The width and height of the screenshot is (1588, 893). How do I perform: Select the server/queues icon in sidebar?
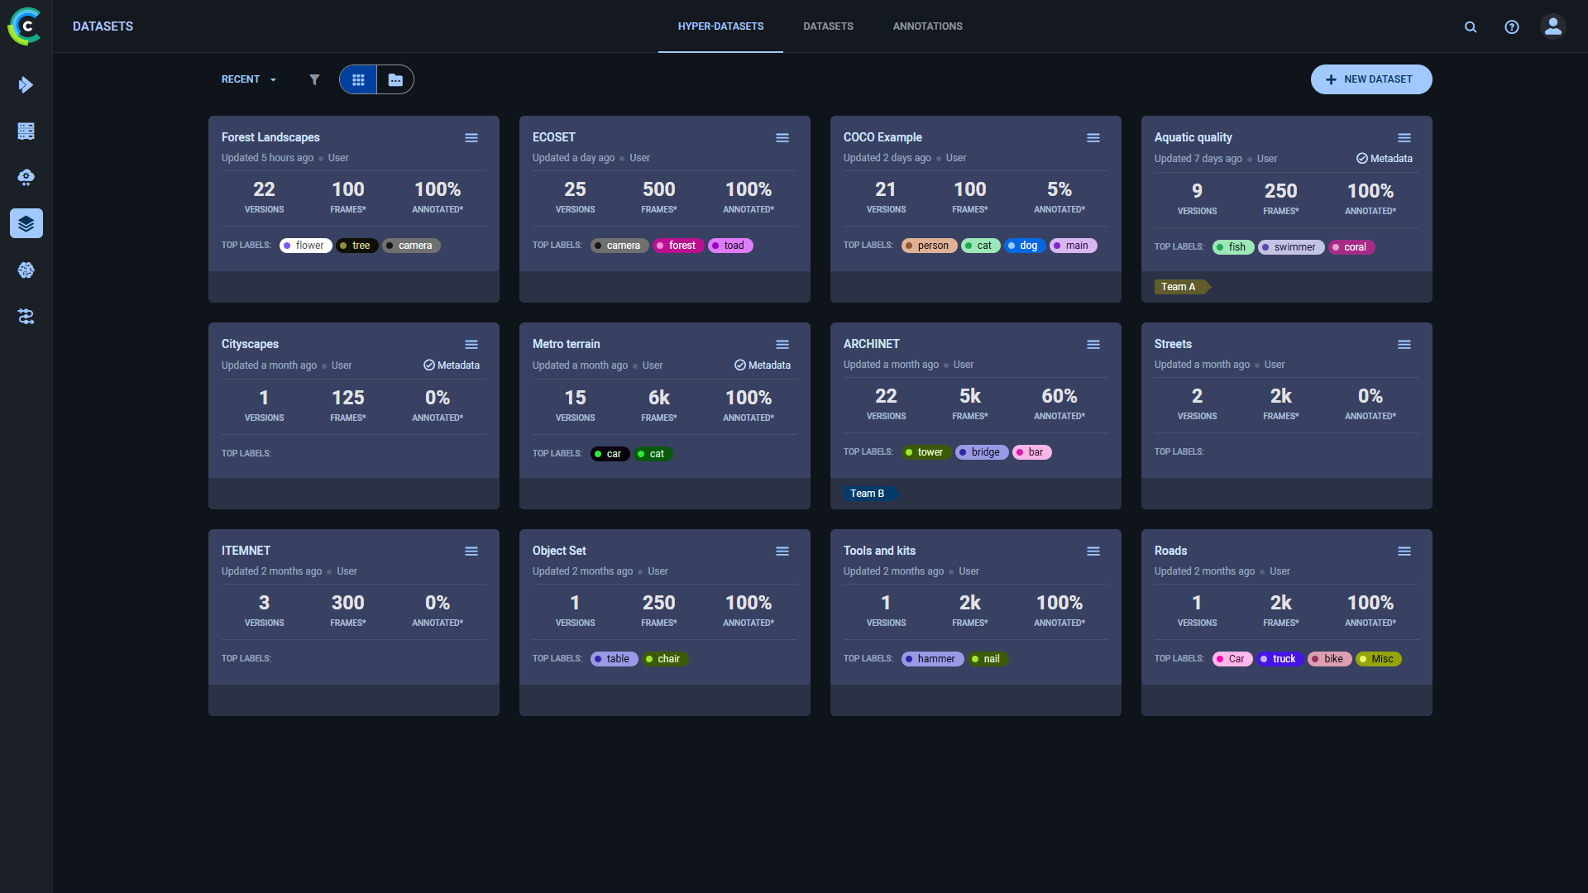pos(26,131)
